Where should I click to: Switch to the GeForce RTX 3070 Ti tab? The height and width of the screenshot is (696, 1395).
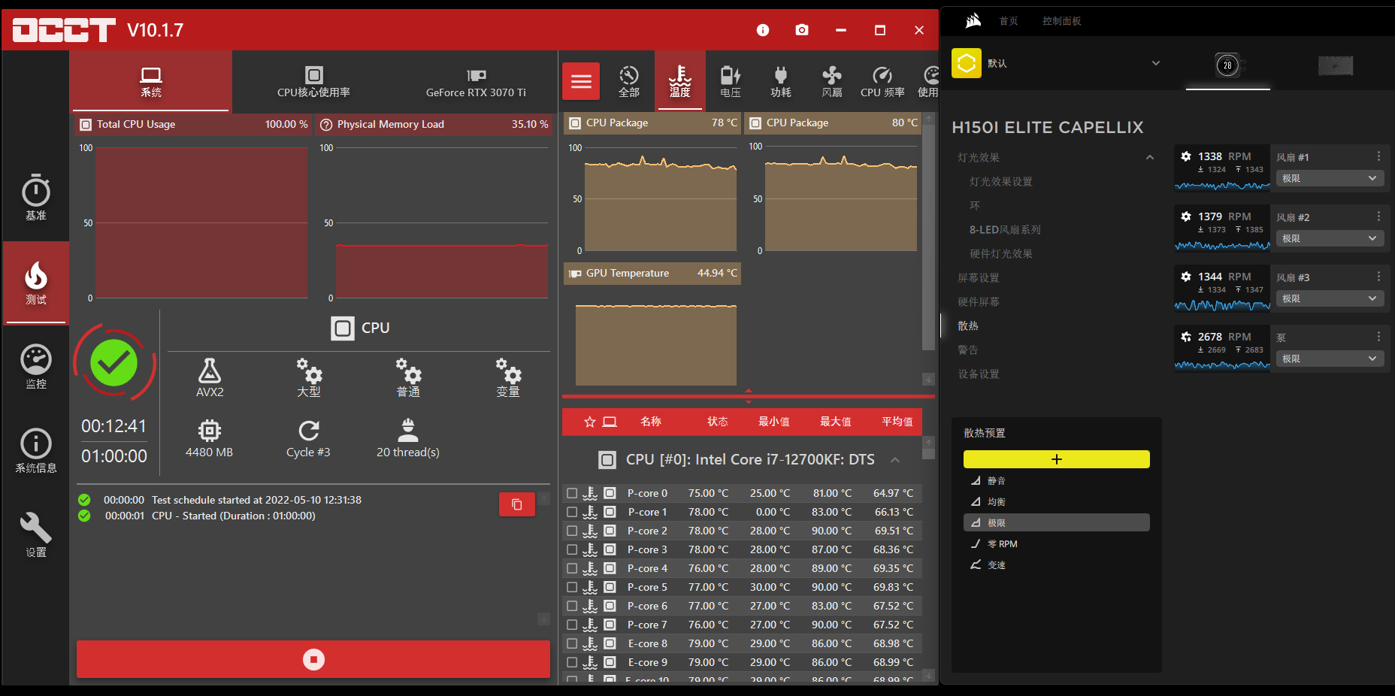tap(475, 83)
